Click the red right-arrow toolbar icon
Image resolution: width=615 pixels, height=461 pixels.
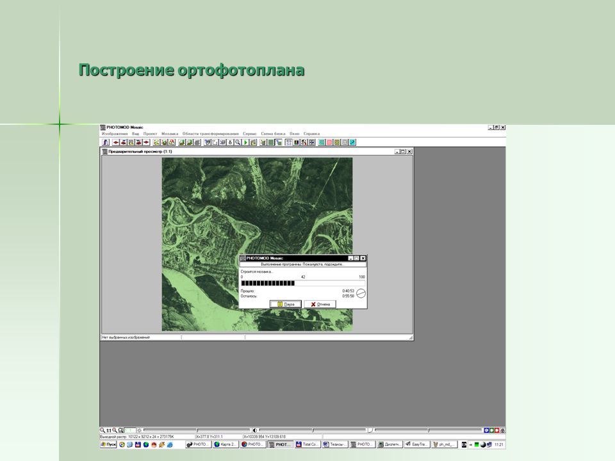pyautogui.click(x=146, y=142)
